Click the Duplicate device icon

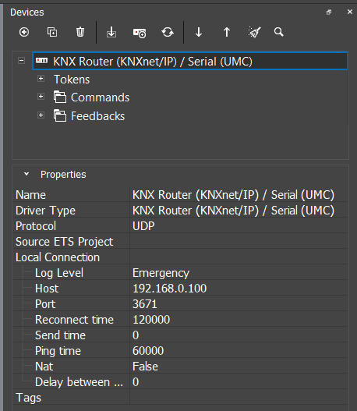pos(52,32)
